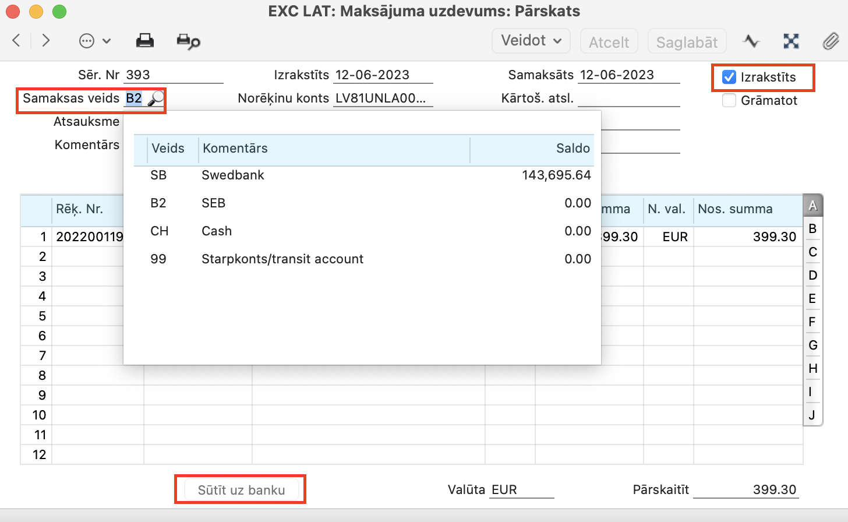Untick the Izrakstīts checkbox
The width and height of the screenshot is (848, 522).
(729, 77)
